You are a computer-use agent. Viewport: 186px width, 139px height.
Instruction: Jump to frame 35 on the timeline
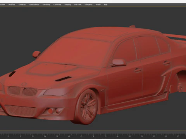(57, 136)
